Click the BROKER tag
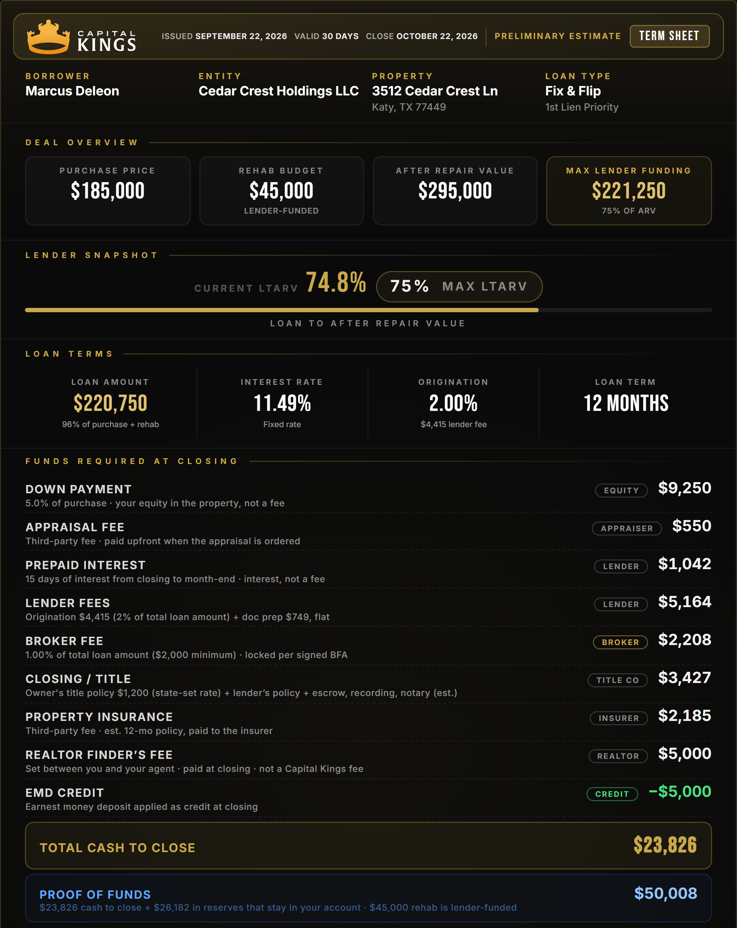Viewport: 737px width, 928px height. pyautogui.click(x=620, y=642)
